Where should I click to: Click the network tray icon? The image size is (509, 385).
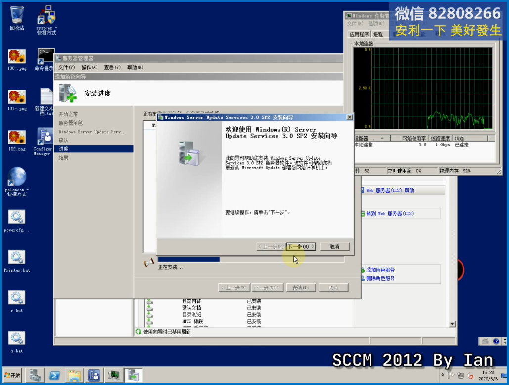(461, 375)
